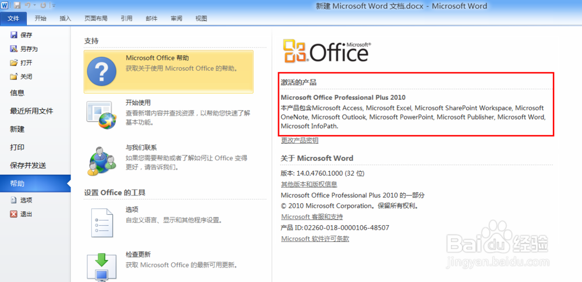The width and height of the screenshot is (582, 282).
Task: Open the Customize Quick Access Toolbar dropdown
Action: coord(54,6)
